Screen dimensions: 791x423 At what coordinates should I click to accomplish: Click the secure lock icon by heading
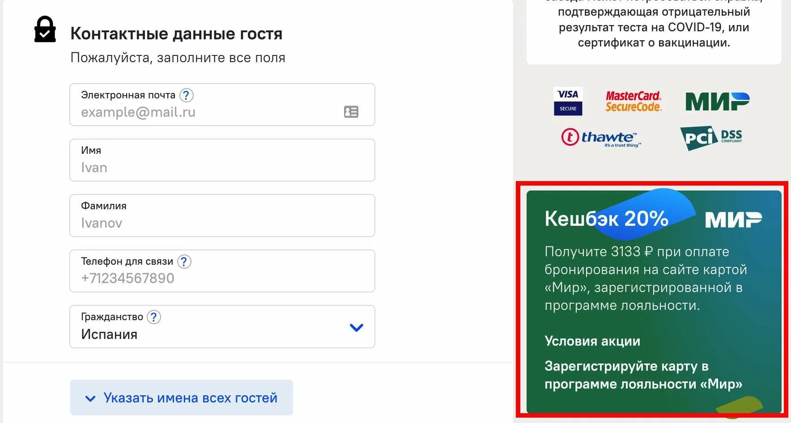pos(45,30)
